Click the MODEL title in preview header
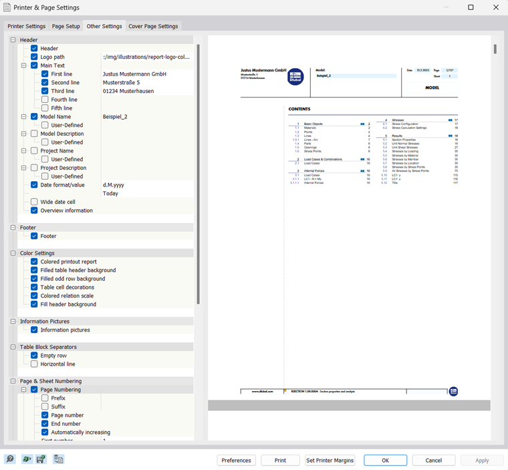The image size is (508, 470). [x=432, y=88]
